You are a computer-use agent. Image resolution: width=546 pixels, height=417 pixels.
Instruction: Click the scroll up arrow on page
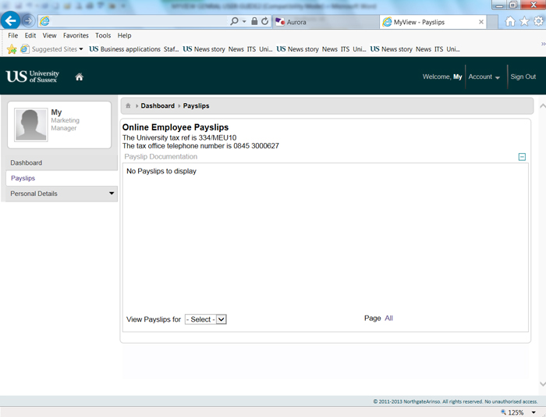pos(542,106)
